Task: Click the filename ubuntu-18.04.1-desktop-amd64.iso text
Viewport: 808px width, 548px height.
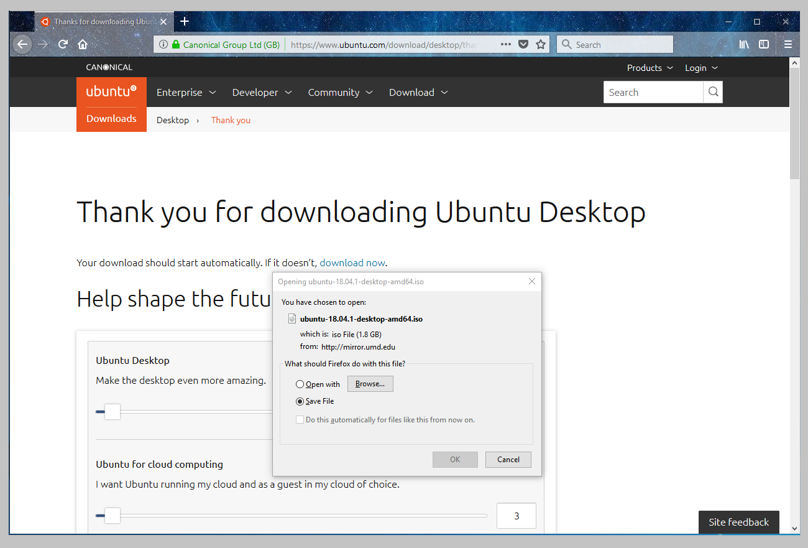Action: [x=362, y=319]
